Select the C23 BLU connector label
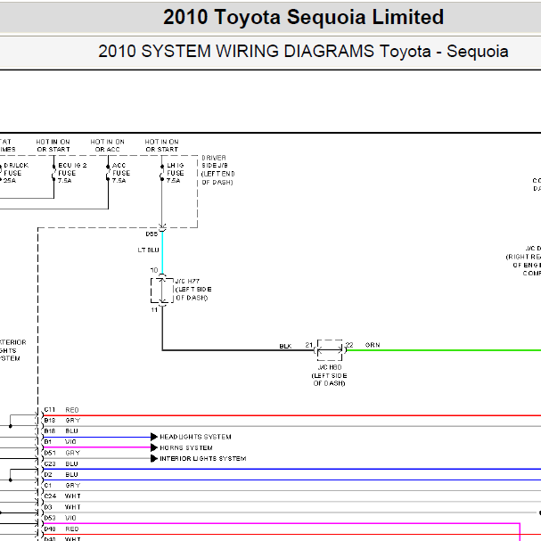541x541 pixels. 61,463
